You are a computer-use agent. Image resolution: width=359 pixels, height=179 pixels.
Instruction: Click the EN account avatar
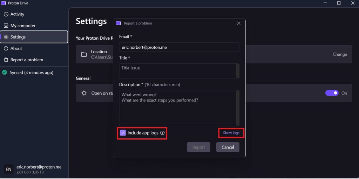click(9, 170)
